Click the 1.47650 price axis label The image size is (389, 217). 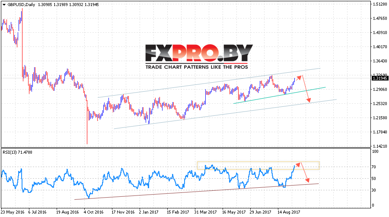click(379, 18)
